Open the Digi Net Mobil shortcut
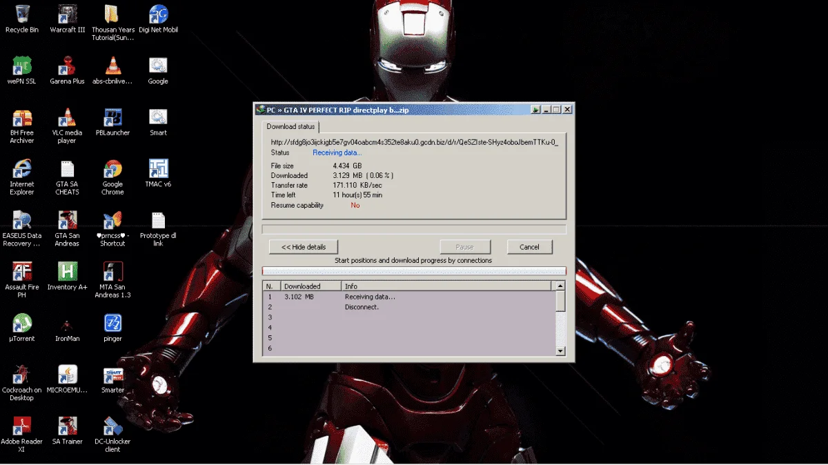The width and height of the screenshot is (828, 465). (159, 19)
